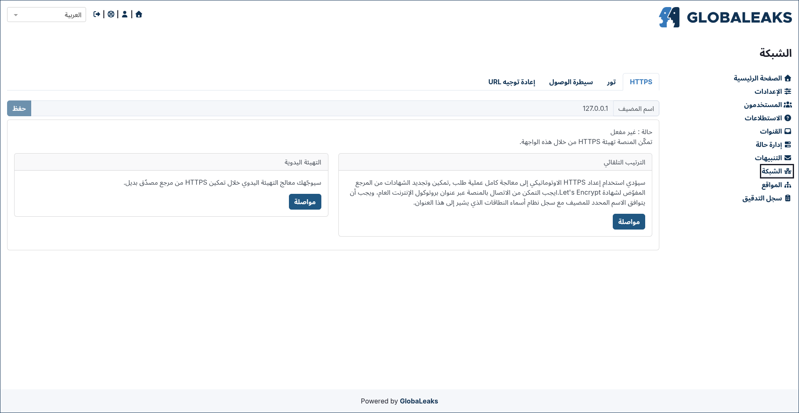Open إدارة حالة in the sidebar

click(x=773, y=144)
